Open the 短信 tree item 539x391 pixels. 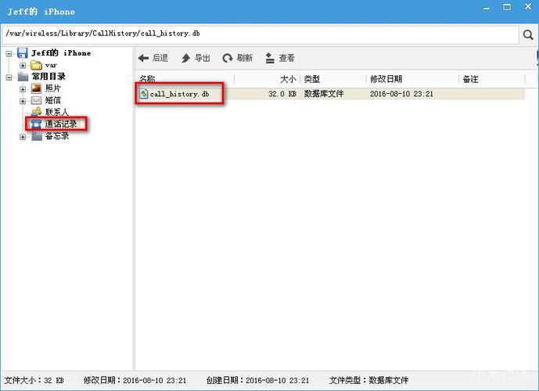click(53, 100)
